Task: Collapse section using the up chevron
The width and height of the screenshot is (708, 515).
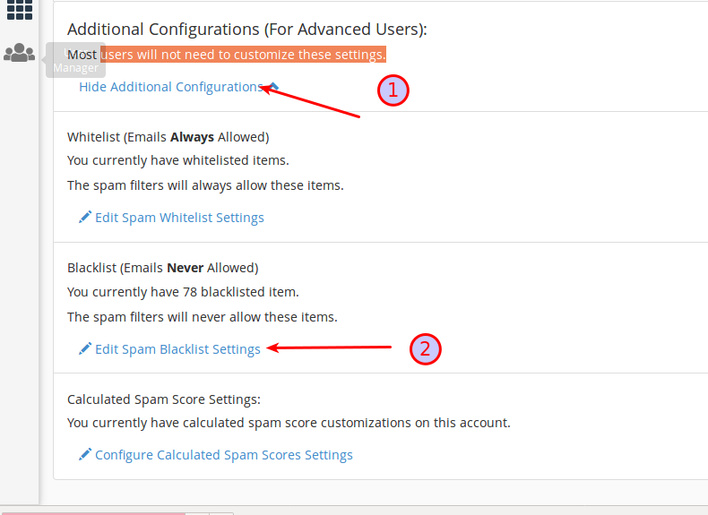Action: point(273,87)
